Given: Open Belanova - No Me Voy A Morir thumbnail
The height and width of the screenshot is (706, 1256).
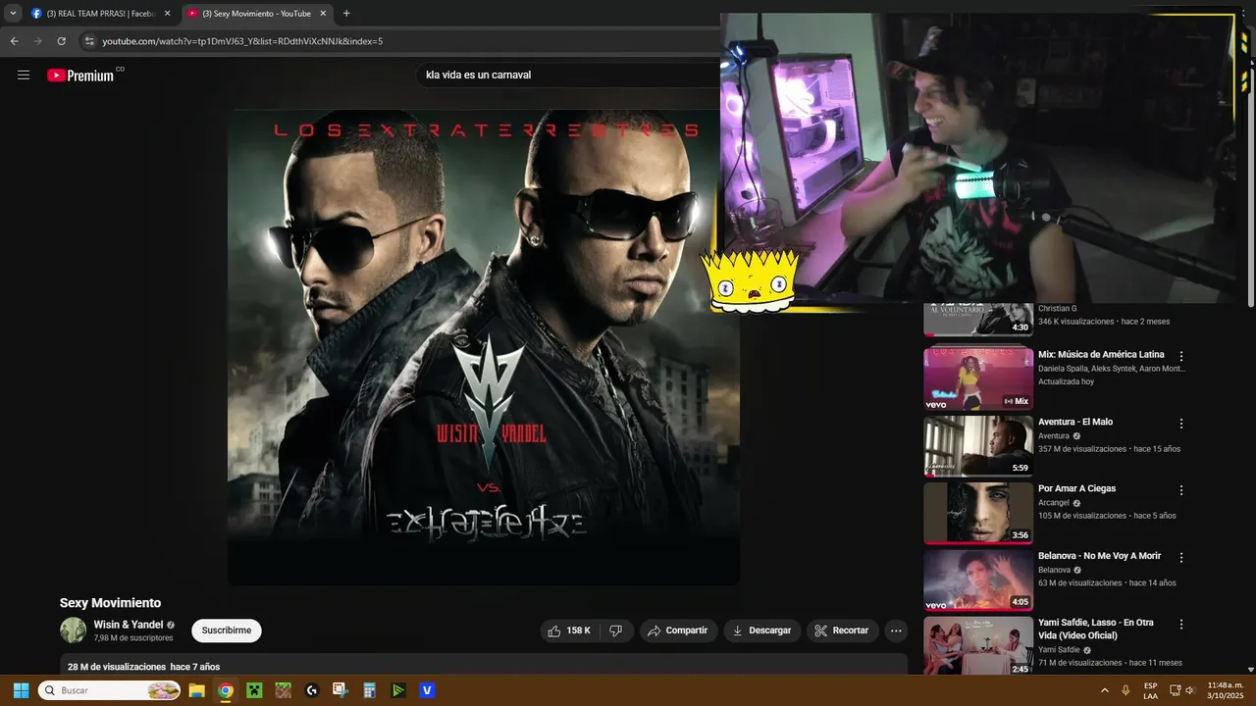Looking at the screenshot, I should (x=978, y=580).
